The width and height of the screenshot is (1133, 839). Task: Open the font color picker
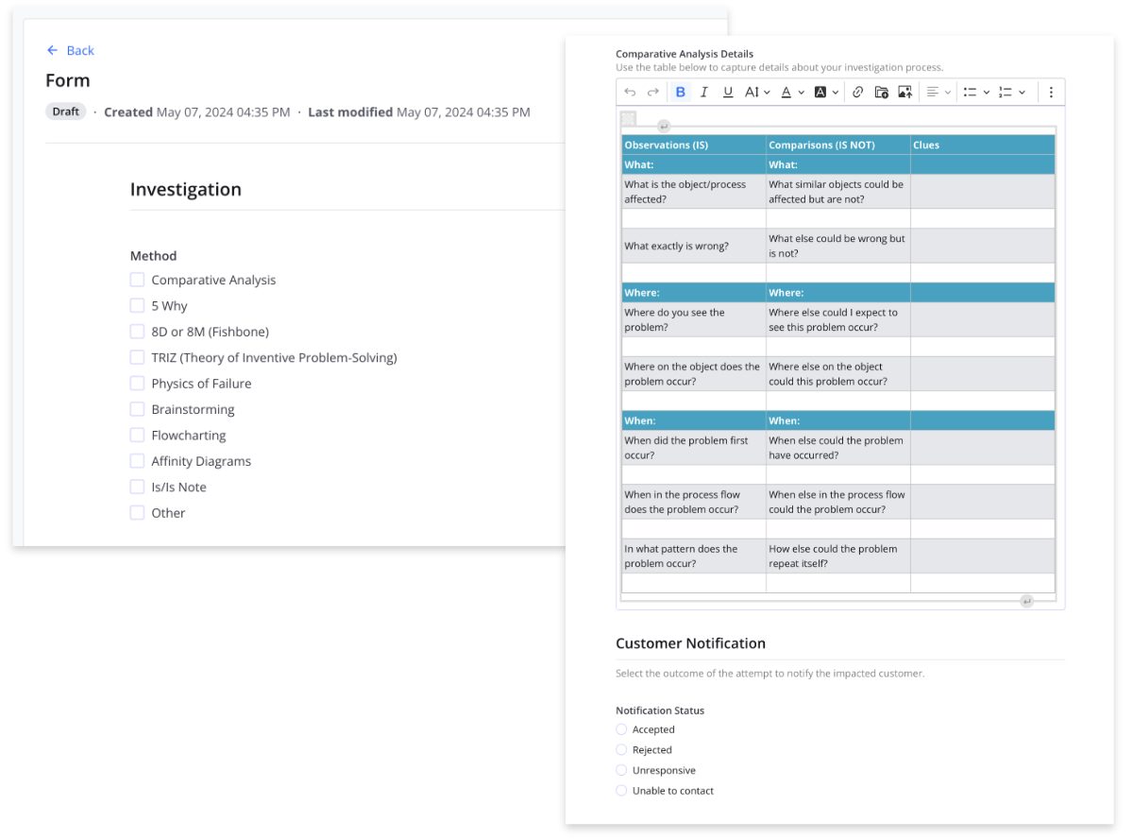point(792,92)
